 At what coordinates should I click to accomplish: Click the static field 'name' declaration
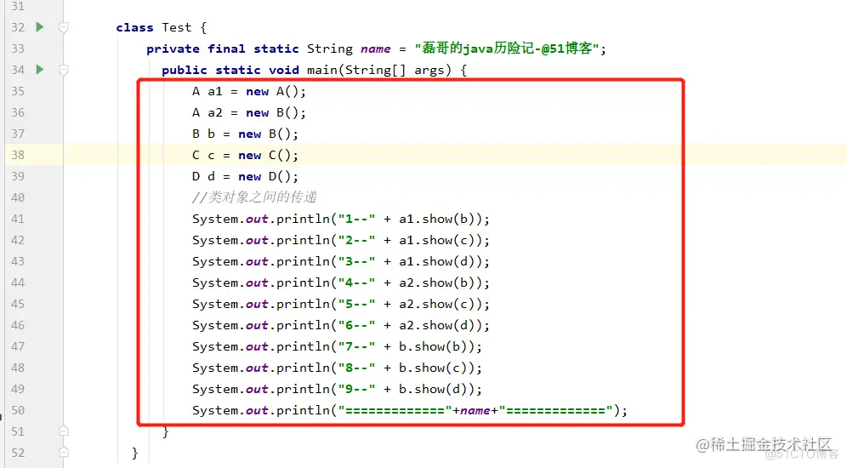tap(375, 49)
